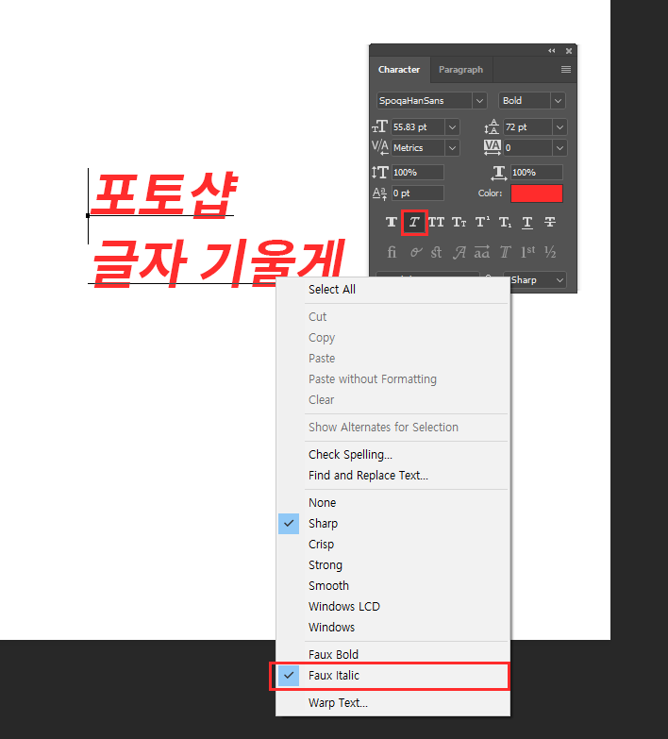Open the SpoqaHanSans font family dropdown
Image resolution: width=668 pixels, height=739 pixels.
(x=479, y=100)
